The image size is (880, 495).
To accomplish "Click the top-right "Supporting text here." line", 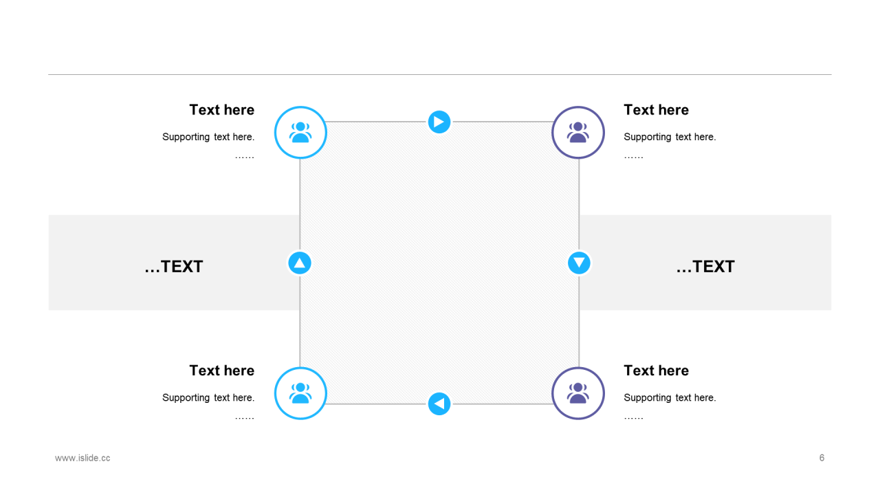I will pos(670,137).
